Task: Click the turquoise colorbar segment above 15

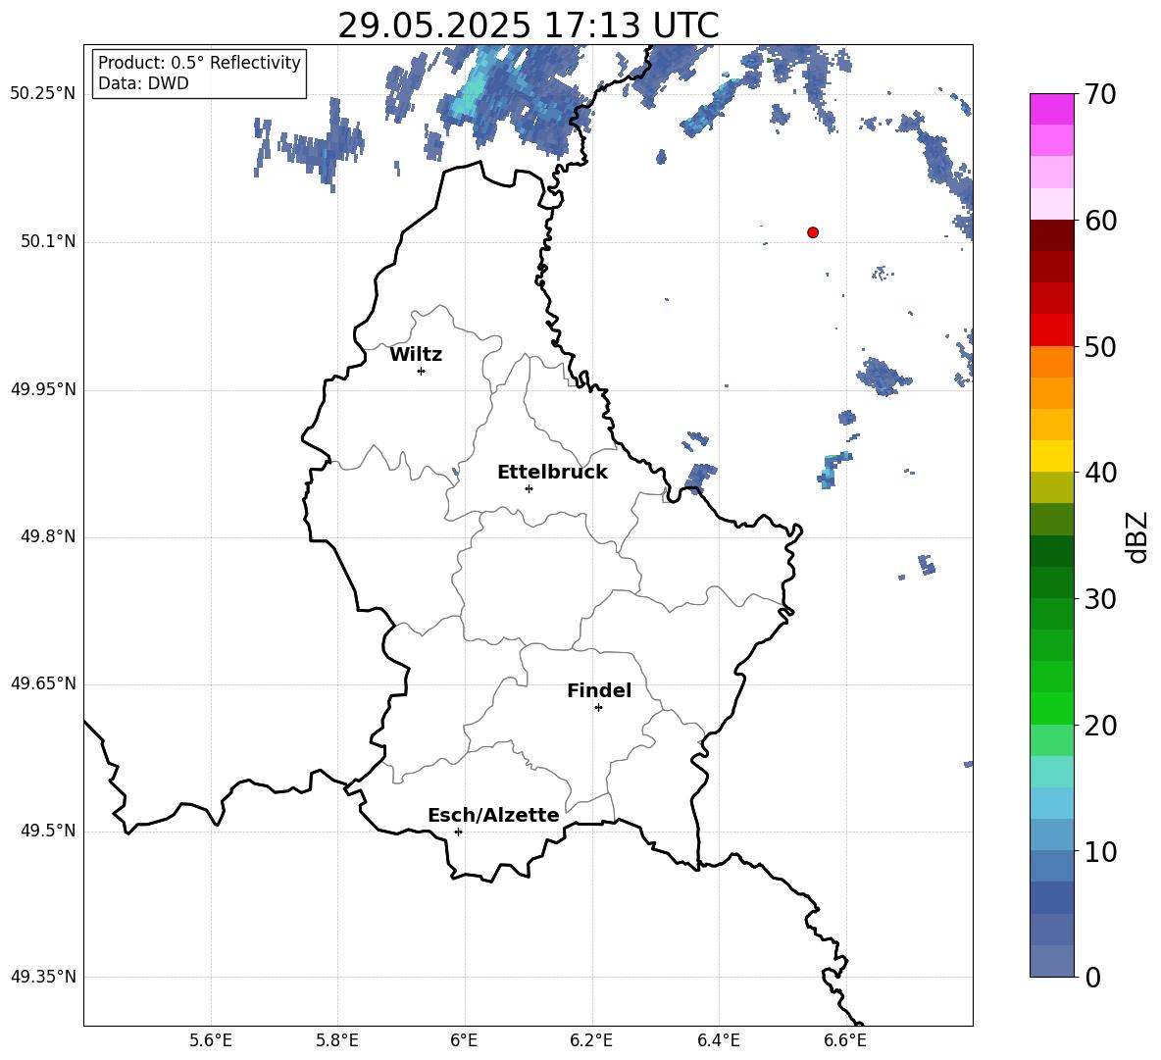Action: (1051, 772)
